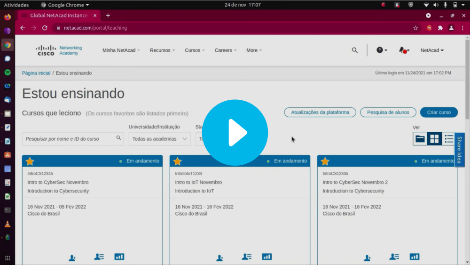The image size is (470, 265).
Task: Expand Careers menu
Action: click(226, 50)
